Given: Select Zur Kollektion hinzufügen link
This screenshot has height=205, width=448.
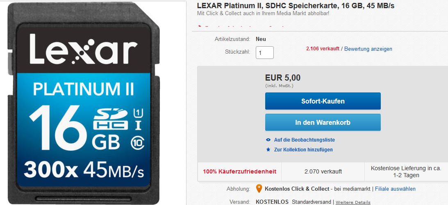Looking at the screenshot, I should click(x=303, y=150).
